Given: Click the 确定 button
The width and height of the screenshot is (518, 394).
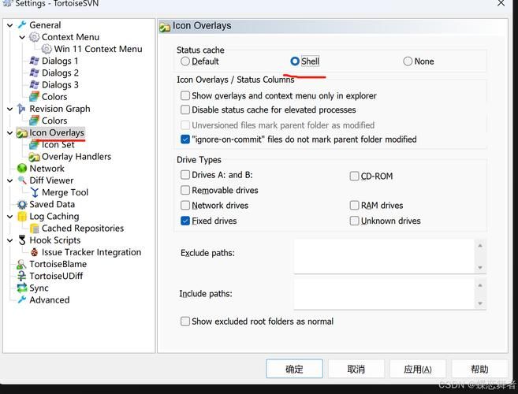Looking at the screenshot, I should (294, 369).
